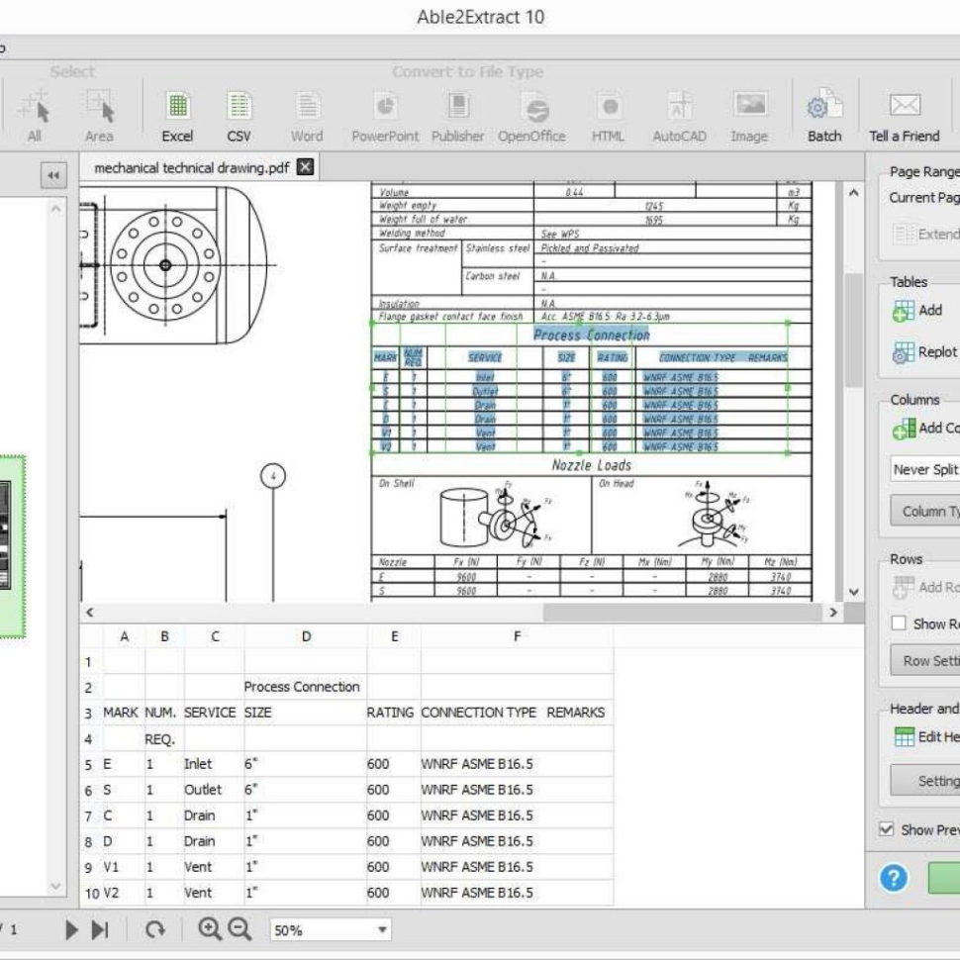Open Edit Header via its grid icon
Image resolution: width=960 pixels, height=960 pixels.
coord(904,736)
